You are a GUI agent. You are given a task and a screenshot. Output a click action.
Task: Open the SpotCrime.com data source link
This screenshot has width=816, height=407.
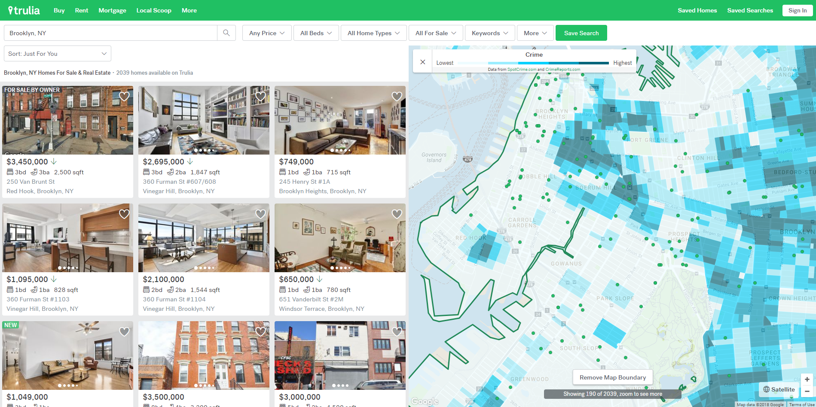[x=522, y=70]
